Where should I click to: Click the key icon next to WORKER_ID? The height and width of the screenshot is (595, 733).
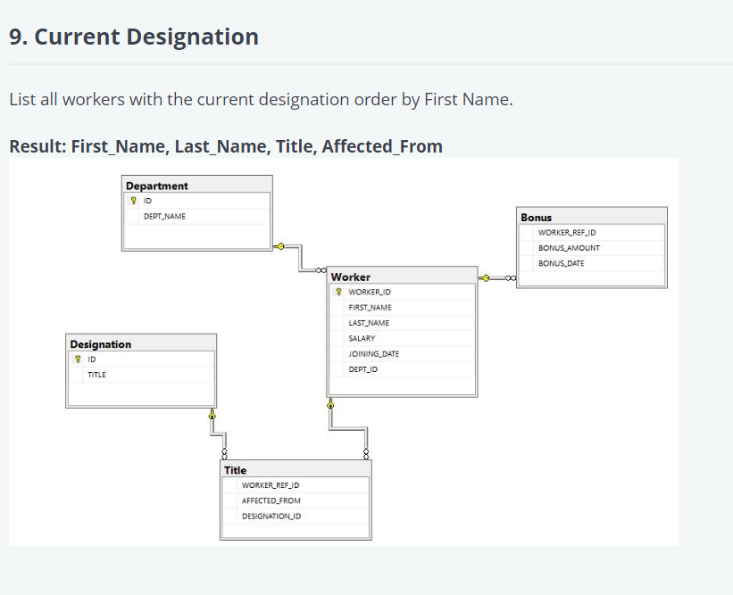[x=338, y=292]
